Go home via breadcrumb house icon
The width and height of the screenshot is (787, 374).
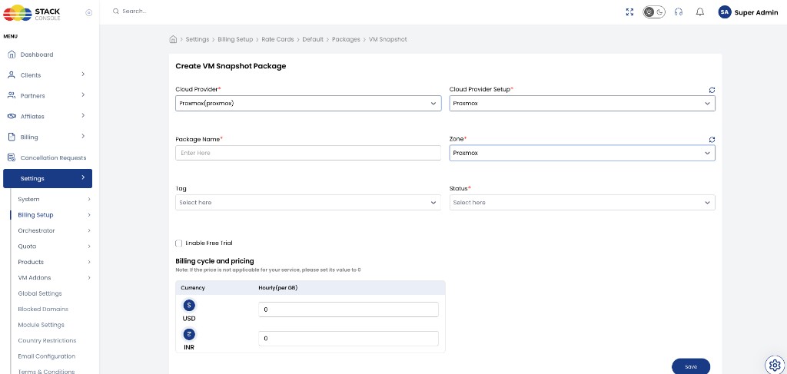point(173,39)
